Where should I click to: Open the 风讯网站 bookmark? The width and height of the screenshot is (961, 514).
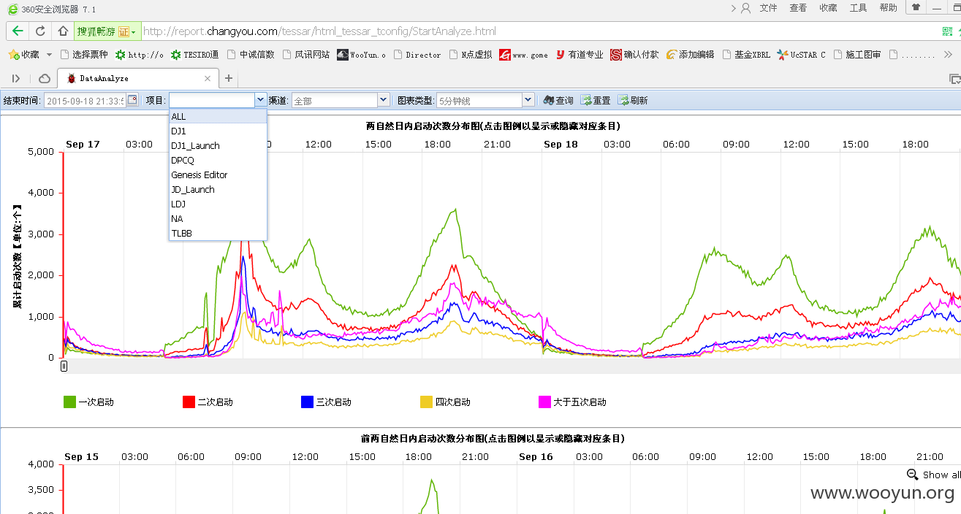(x=306, y=55)
